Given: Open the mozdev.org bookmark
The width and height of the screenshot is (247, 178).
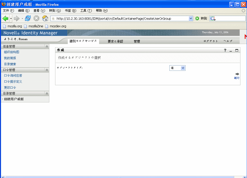Looking at the screenshot, I should 56,26.
